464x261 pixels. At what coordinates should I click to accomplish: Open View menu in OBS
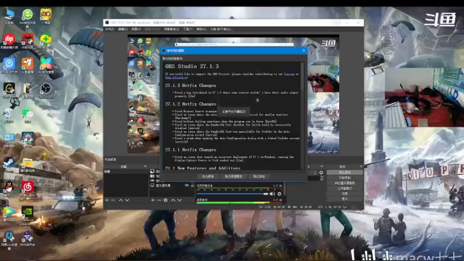click(136, 30)
